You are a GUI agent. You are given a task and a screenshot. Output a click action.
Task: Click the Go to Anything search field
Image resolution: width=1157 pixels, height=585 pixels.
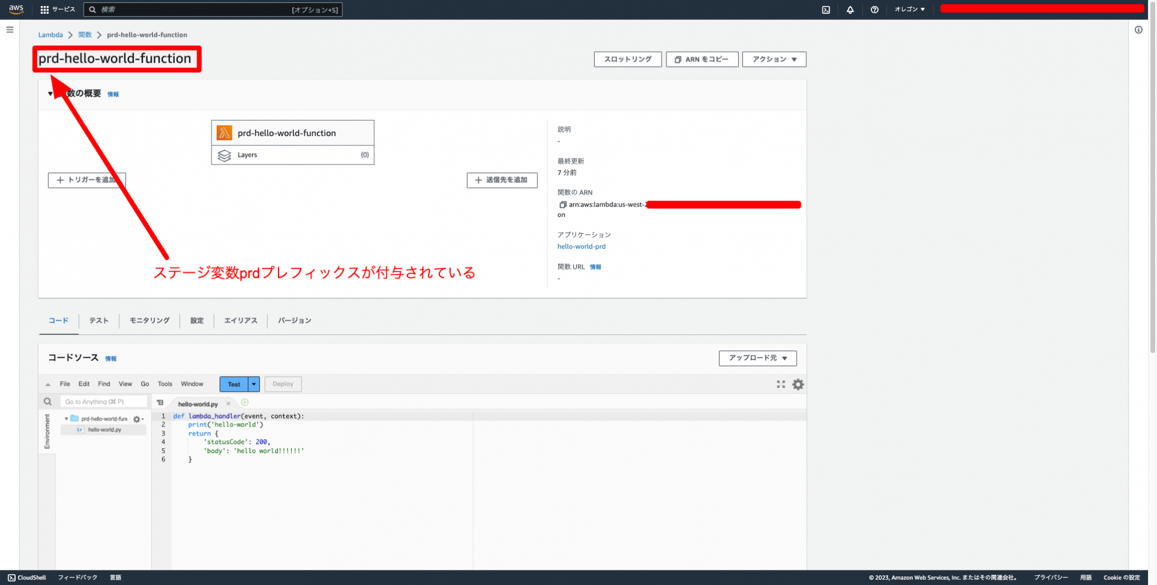click(x=102, y=401)
